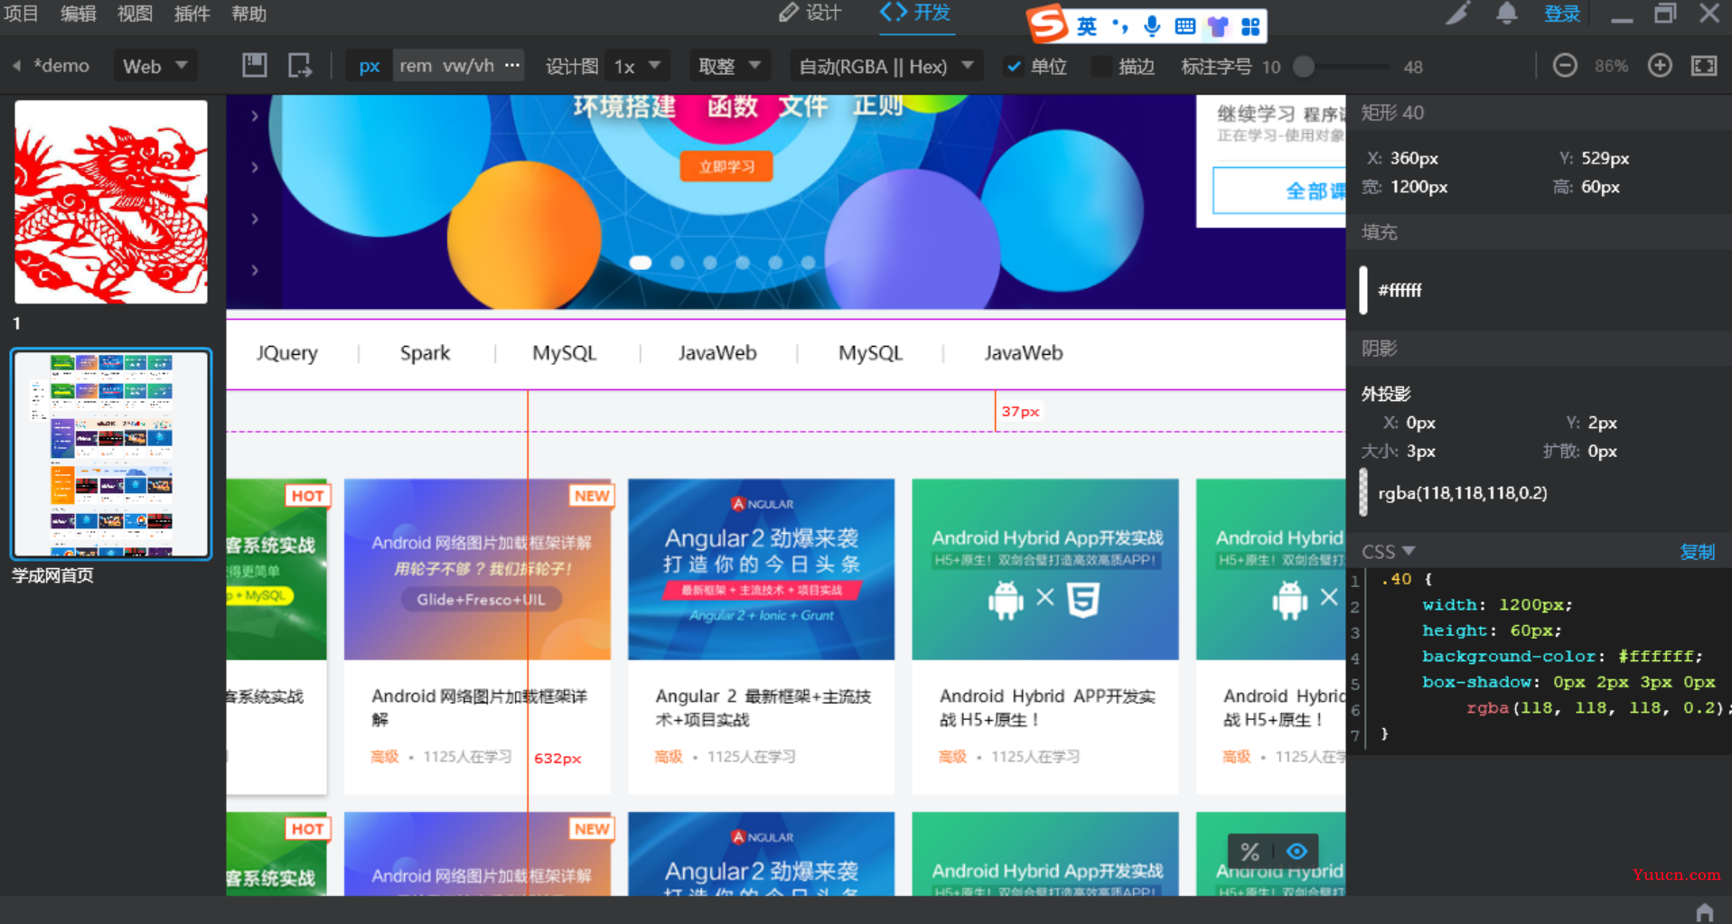Screen dimensions: 1732x924
Task: Click the save icon in the toolbar
Action: (255, 65)
